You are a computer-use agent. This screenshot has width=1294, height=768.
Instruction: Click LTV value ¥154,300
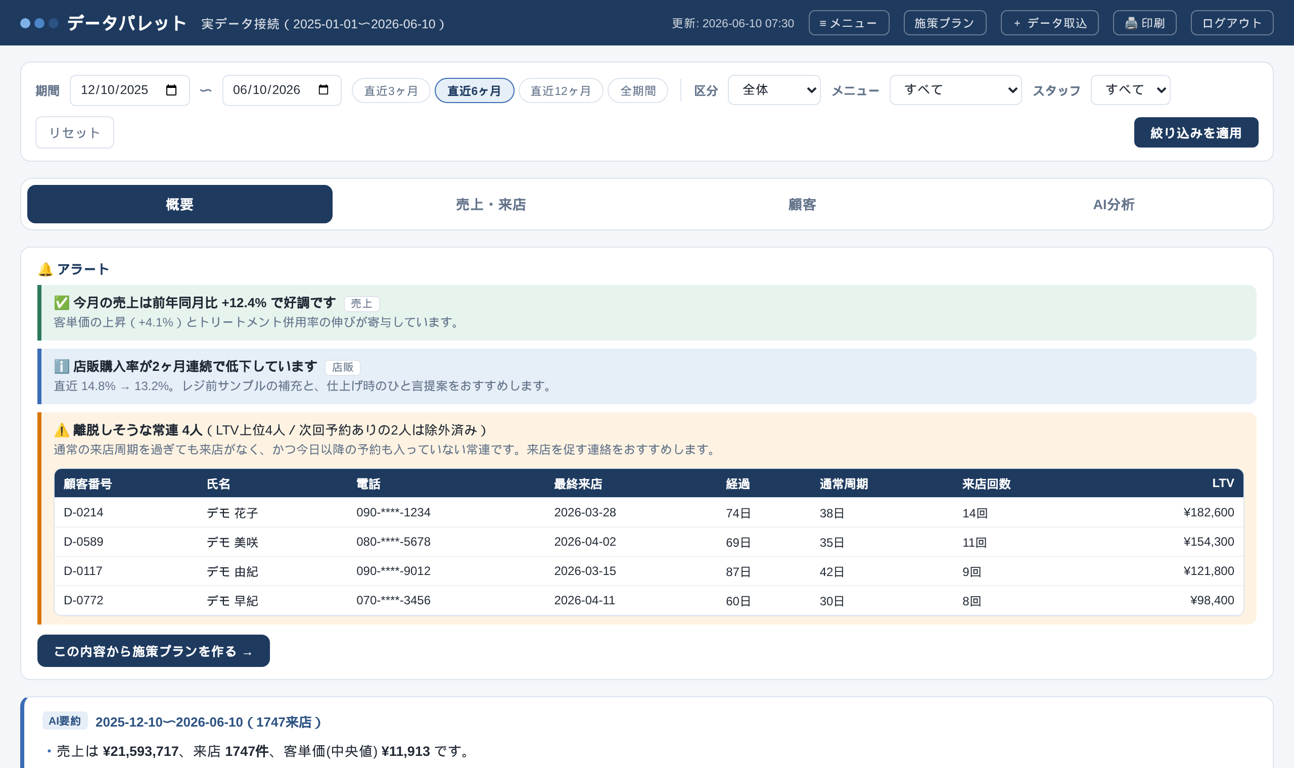(1209, 542)
